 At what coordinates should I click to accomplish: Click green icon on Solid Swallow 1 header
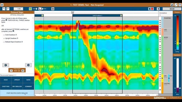[121, 16]
